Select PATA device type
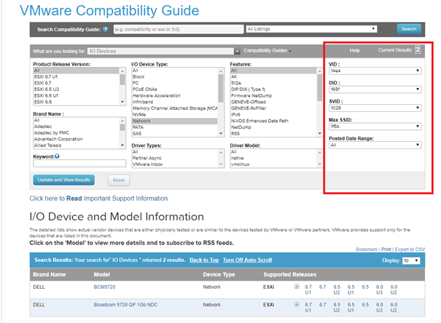This screenshot has width=441, height=323. pyautogui.click(x=174, y=127)
